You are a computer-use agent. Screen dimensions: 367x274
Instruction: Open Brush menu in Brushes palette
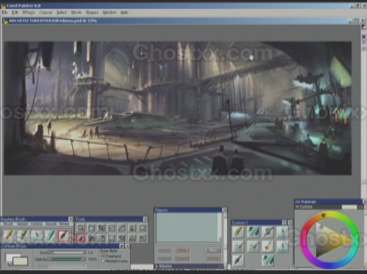pos(8,224)
